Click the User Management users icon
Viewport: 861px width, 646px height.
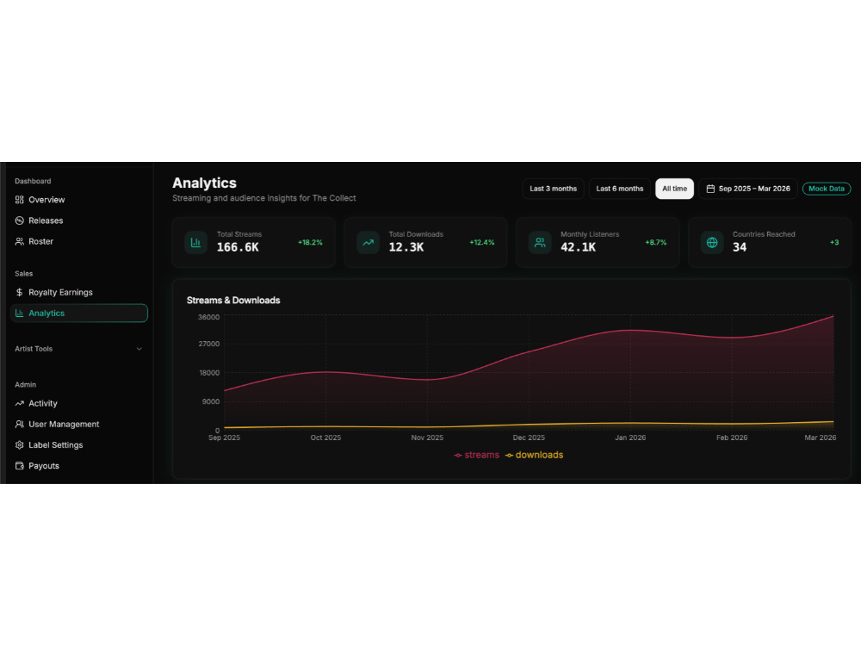pos(20,424)
